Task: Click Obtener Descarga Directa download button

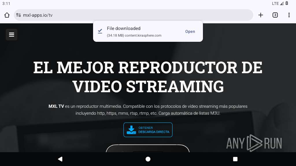Action: [148, 130]
